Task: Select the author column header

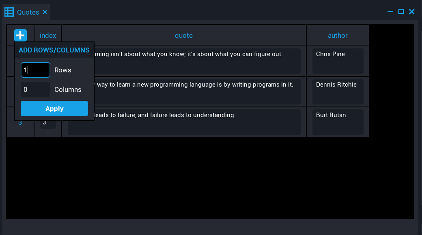Action: point(338,35)
